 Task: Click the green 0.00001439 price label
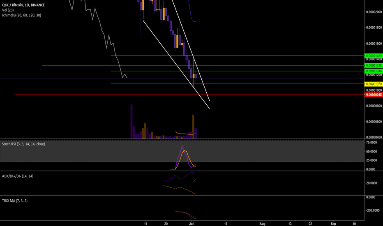(x=374, y=56)
